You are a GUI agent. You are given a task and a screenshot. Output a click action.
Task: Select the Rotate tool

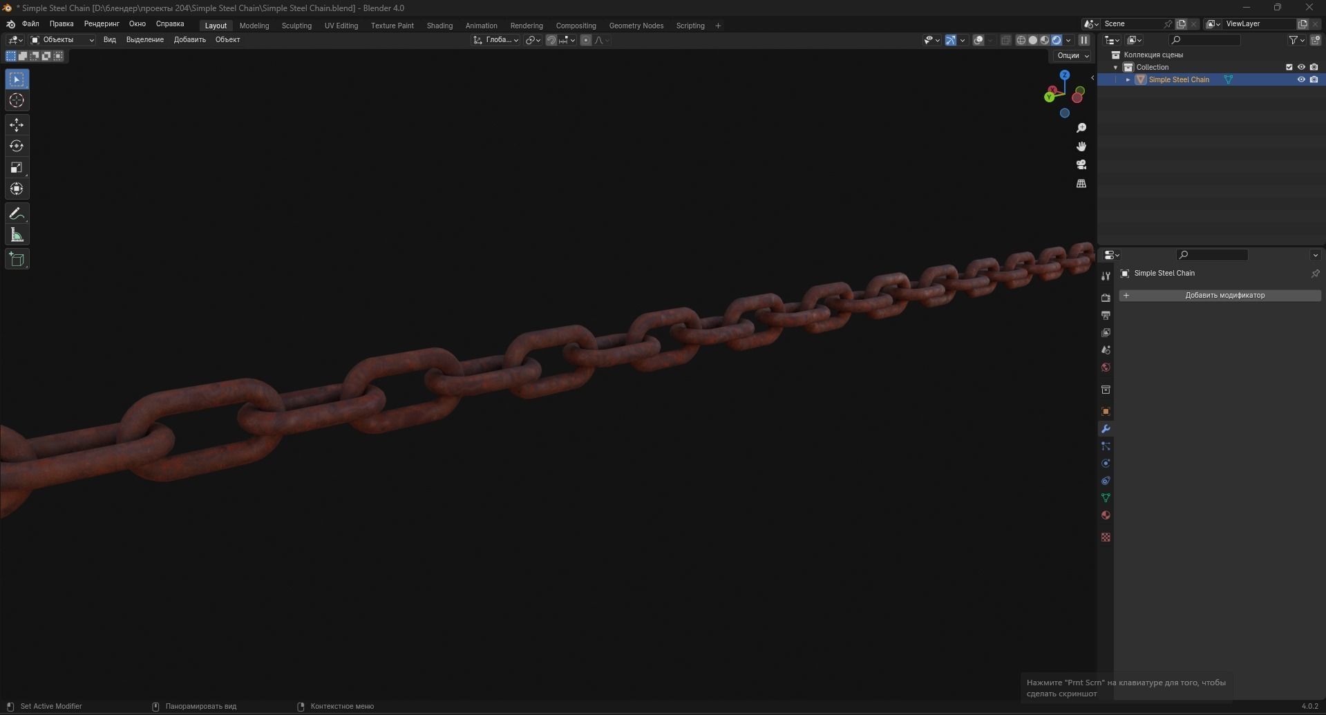(x=17, y=146)
